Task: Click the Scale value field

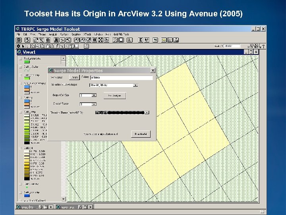Action: point(232,46)
